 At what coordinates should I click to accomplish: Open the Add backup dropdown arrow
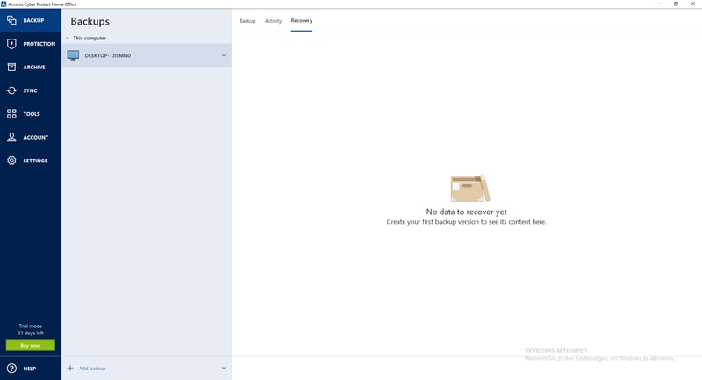(224, 368)
